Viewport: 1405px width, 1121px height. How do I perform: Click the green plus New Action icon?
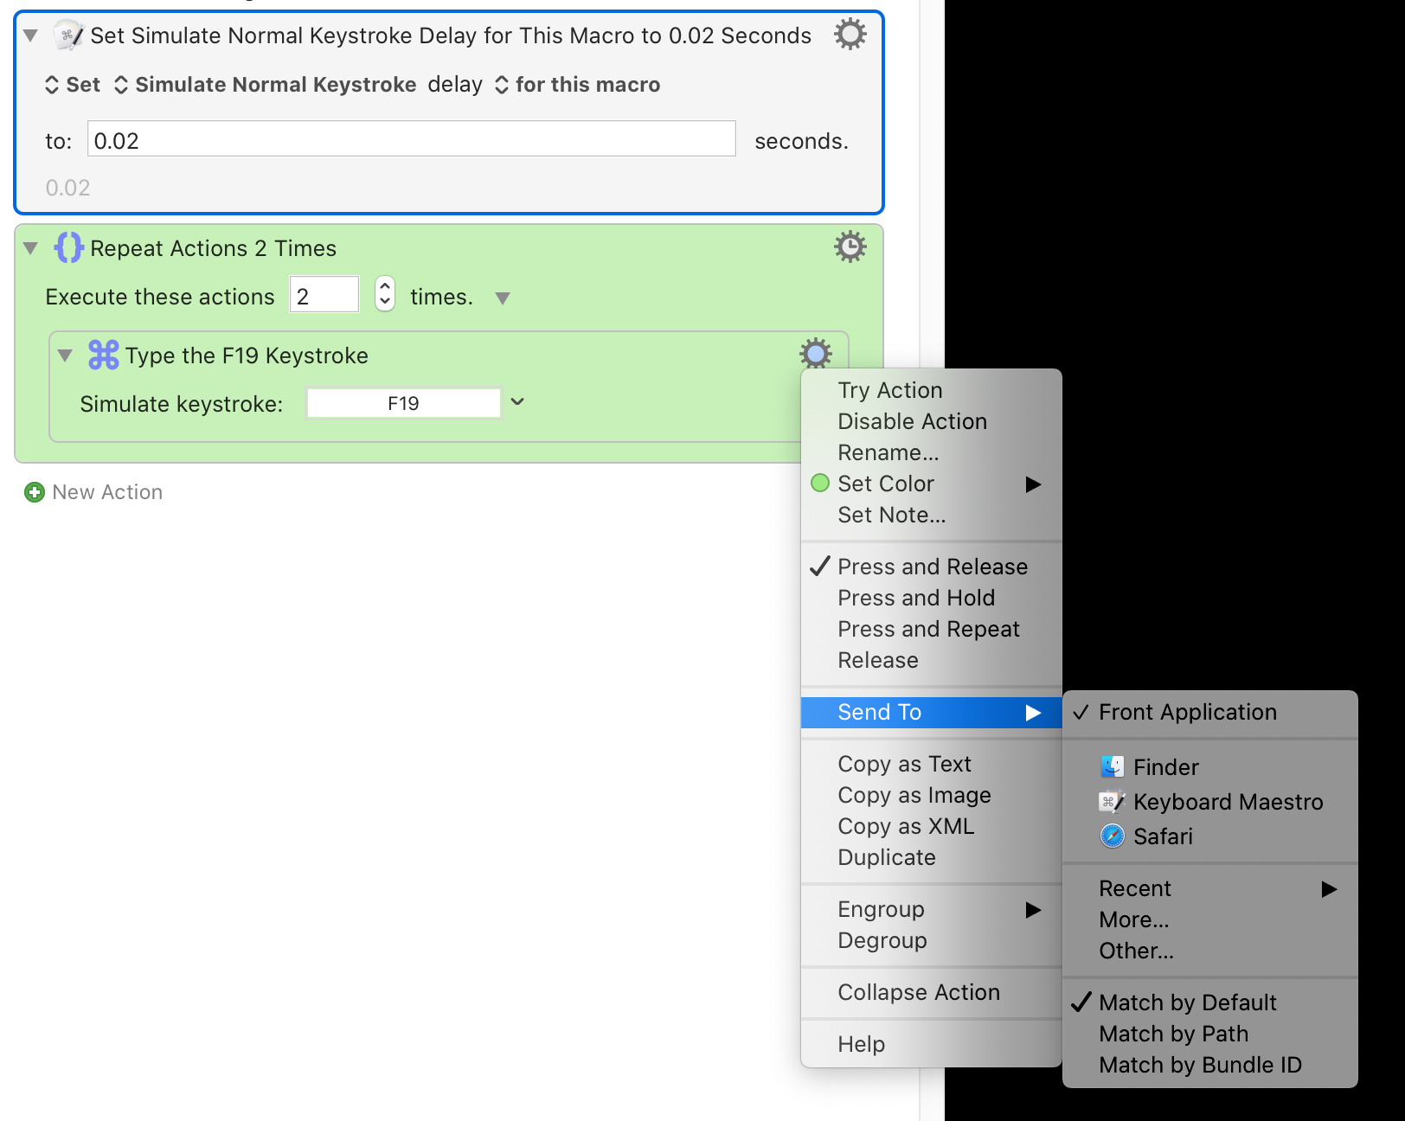click(x=35, y=492)
